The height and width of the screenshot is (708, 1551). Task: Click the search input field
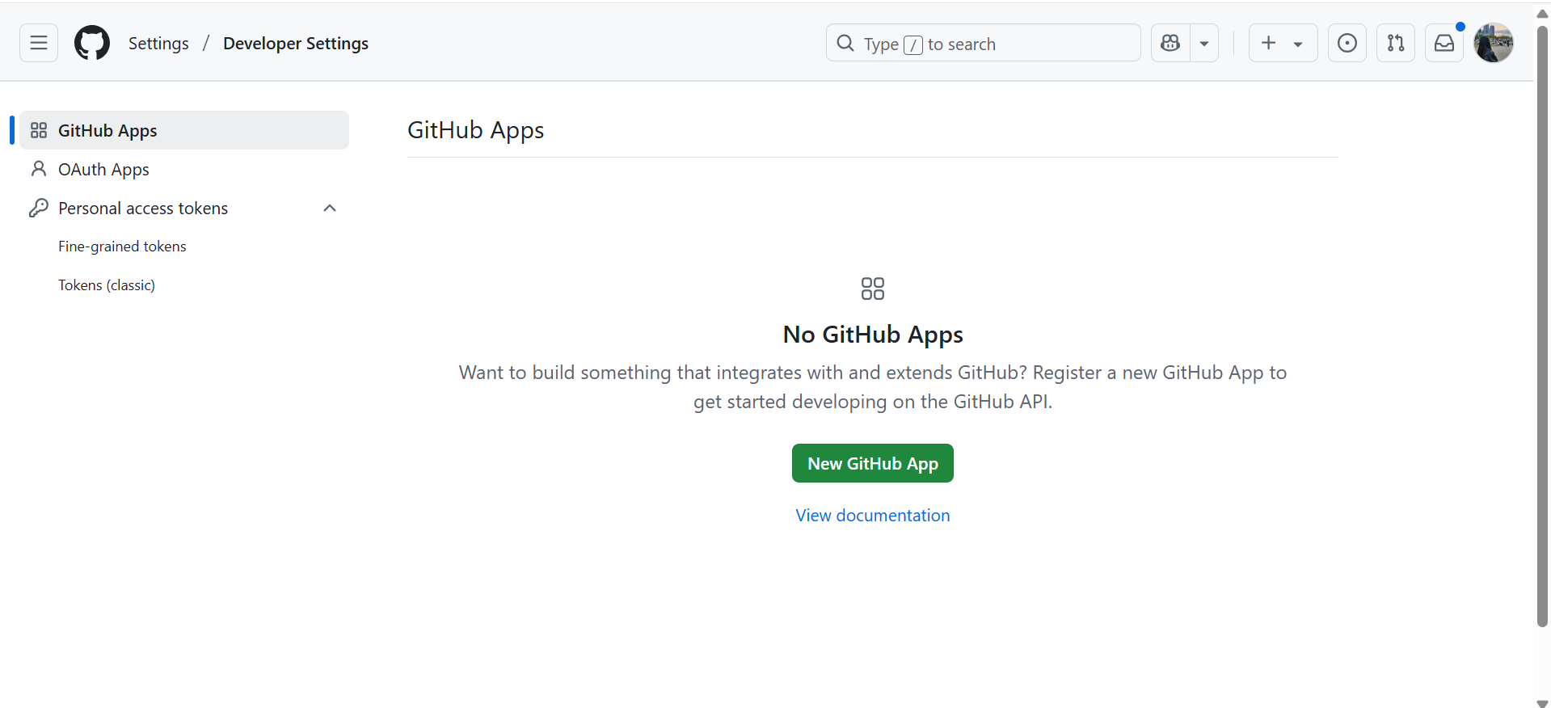pos(984,43)
